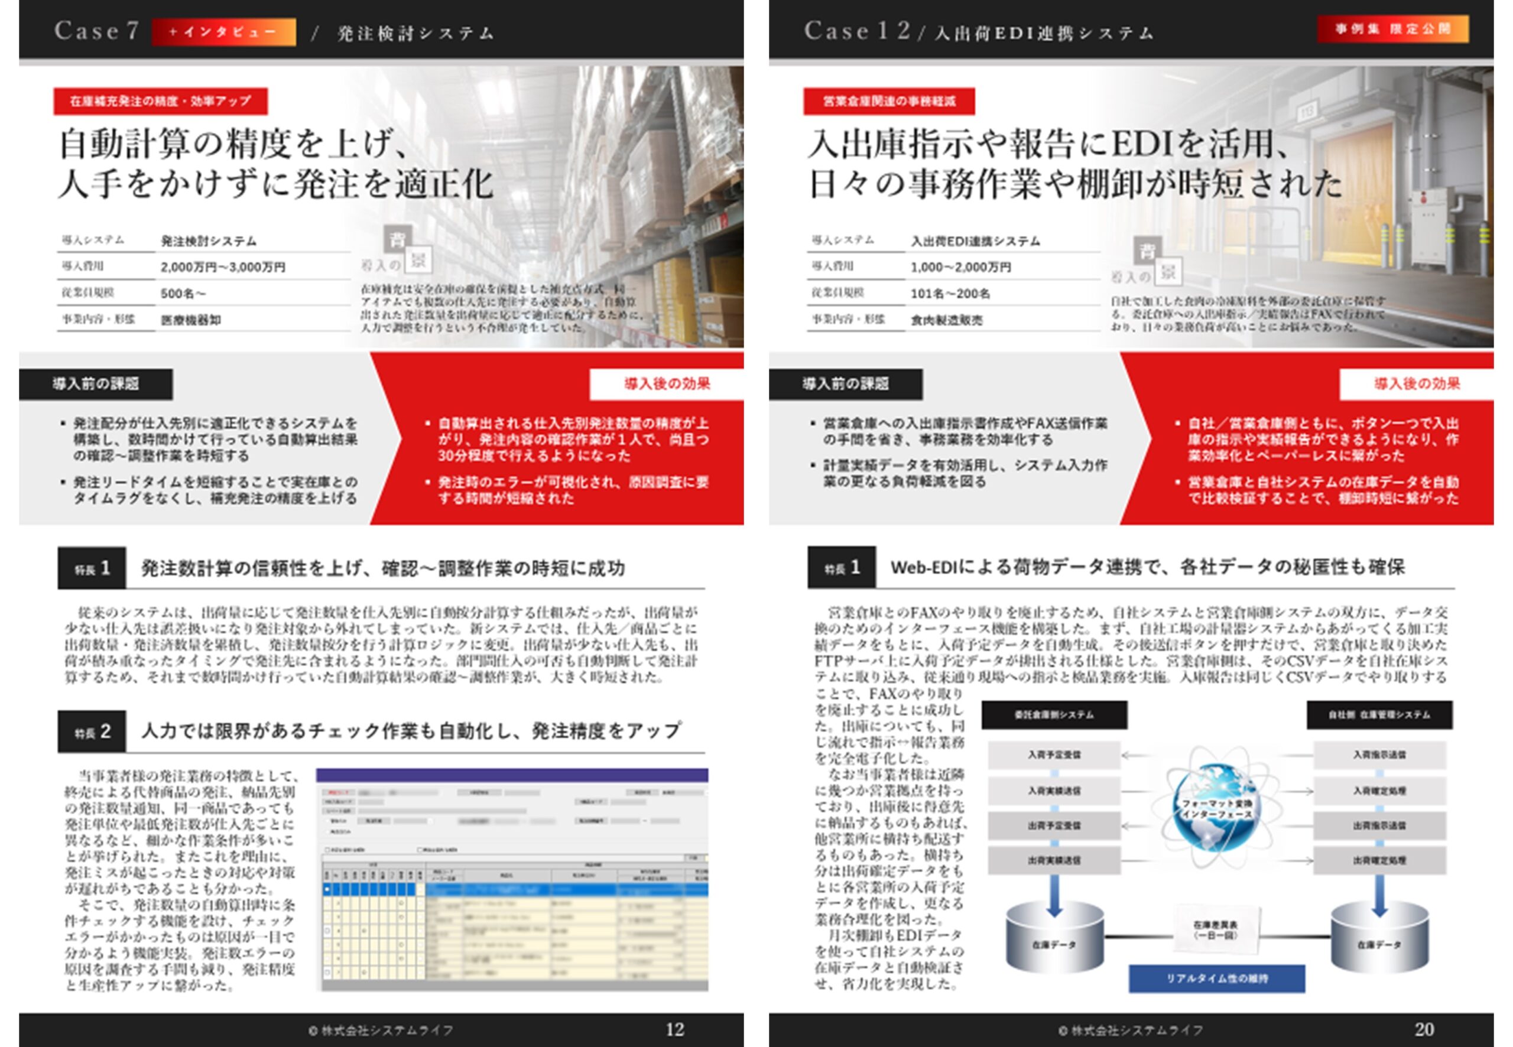This screenshot has height=1047, width=1513.
Task: Click the 発注検討システム title in the header
Action: click(x=415, y=34)
